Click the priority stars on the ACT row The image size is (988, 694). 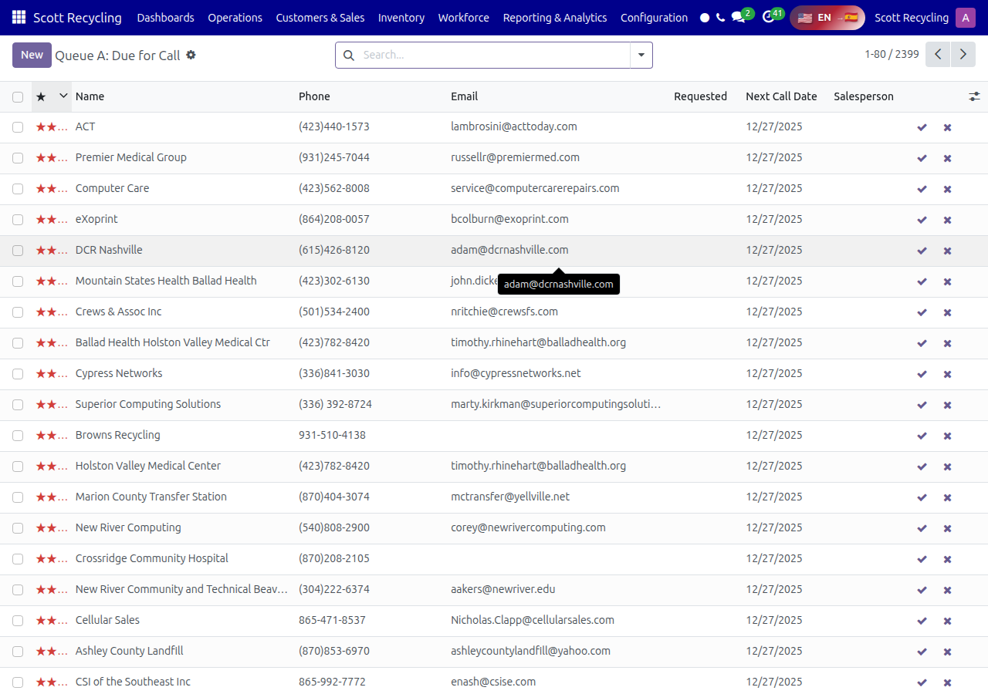[x=52, y=126]
